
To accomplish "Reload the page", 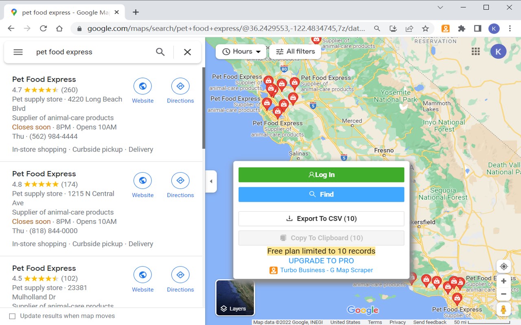I will 43,28.
